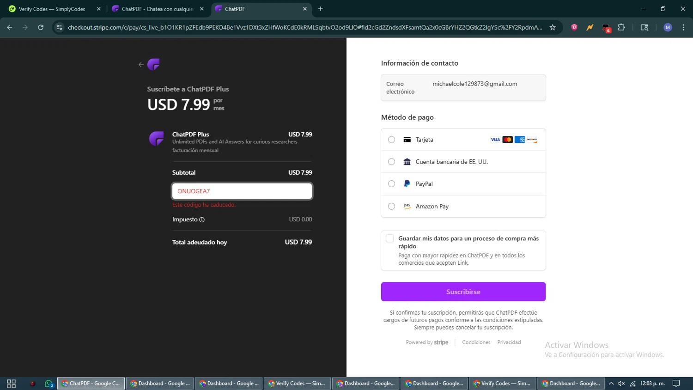
Task: Click the Visa card logo
Action: (x=495, y=140)
